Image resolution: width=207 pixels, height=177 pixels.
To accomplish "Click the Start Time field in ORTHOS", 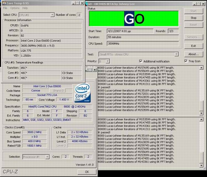I will click(130, 31).
